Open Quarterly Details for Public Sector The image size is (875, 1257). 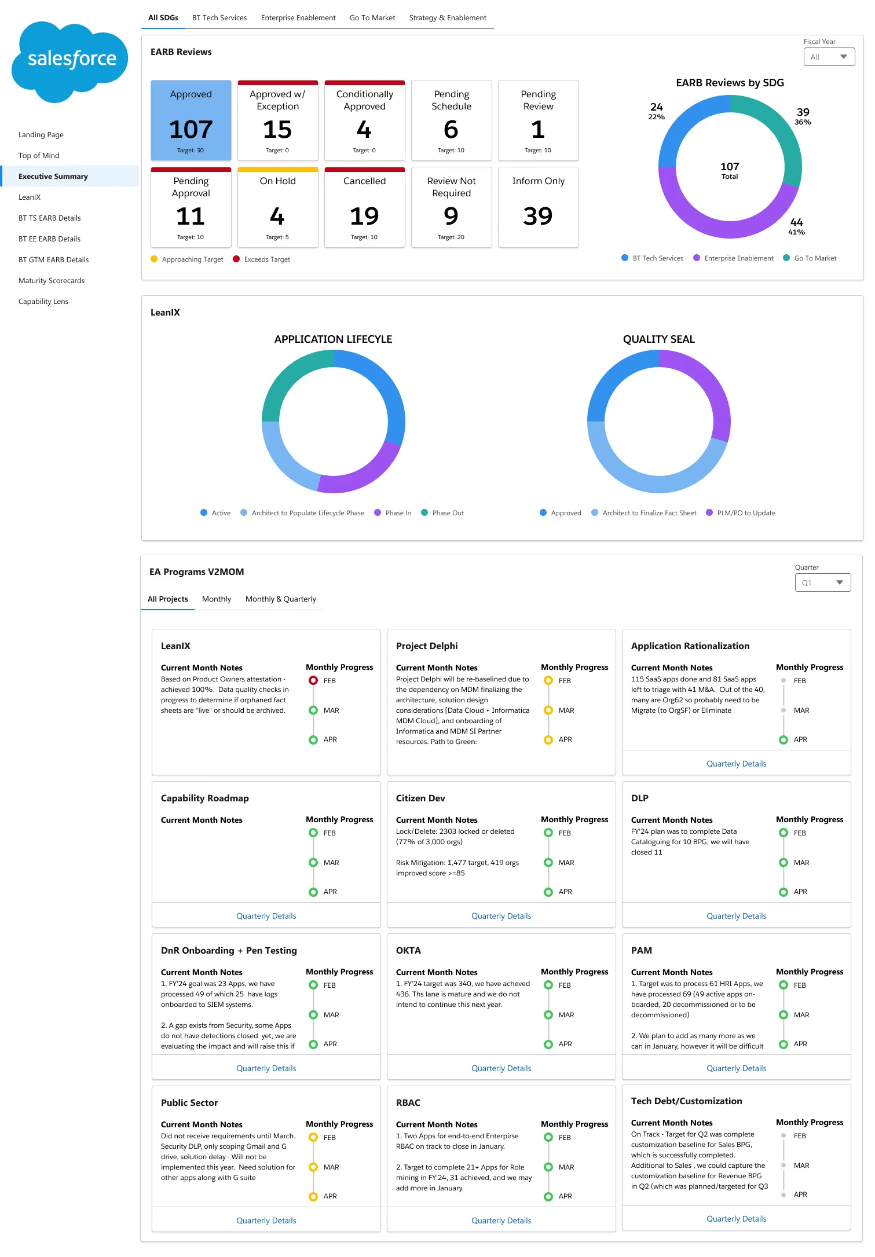point(266,1221)
